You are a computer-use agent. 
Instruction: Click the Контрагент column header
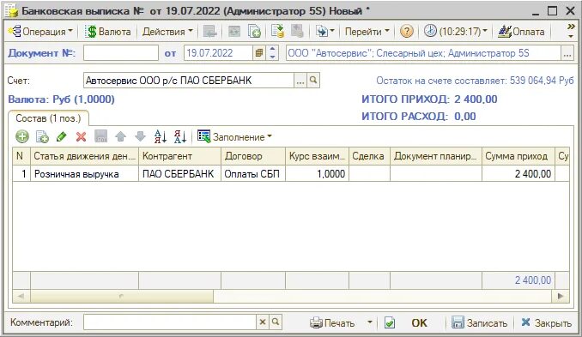pyautogui.click(x=180, y=156)
